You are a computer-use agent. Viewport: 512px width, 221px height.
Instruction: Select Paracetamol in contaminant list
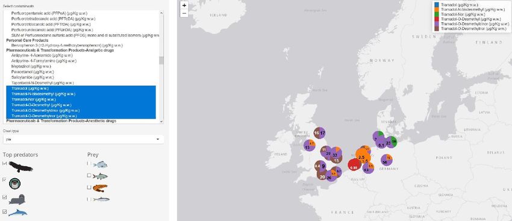(x=33, y=72)
